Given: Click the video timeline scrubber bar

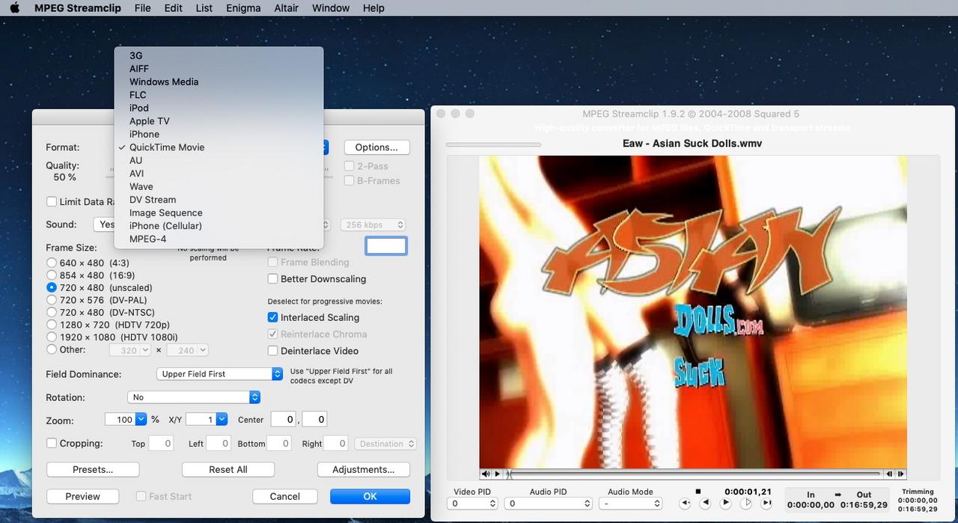Looking at the screenshot, I should (695, 474).
